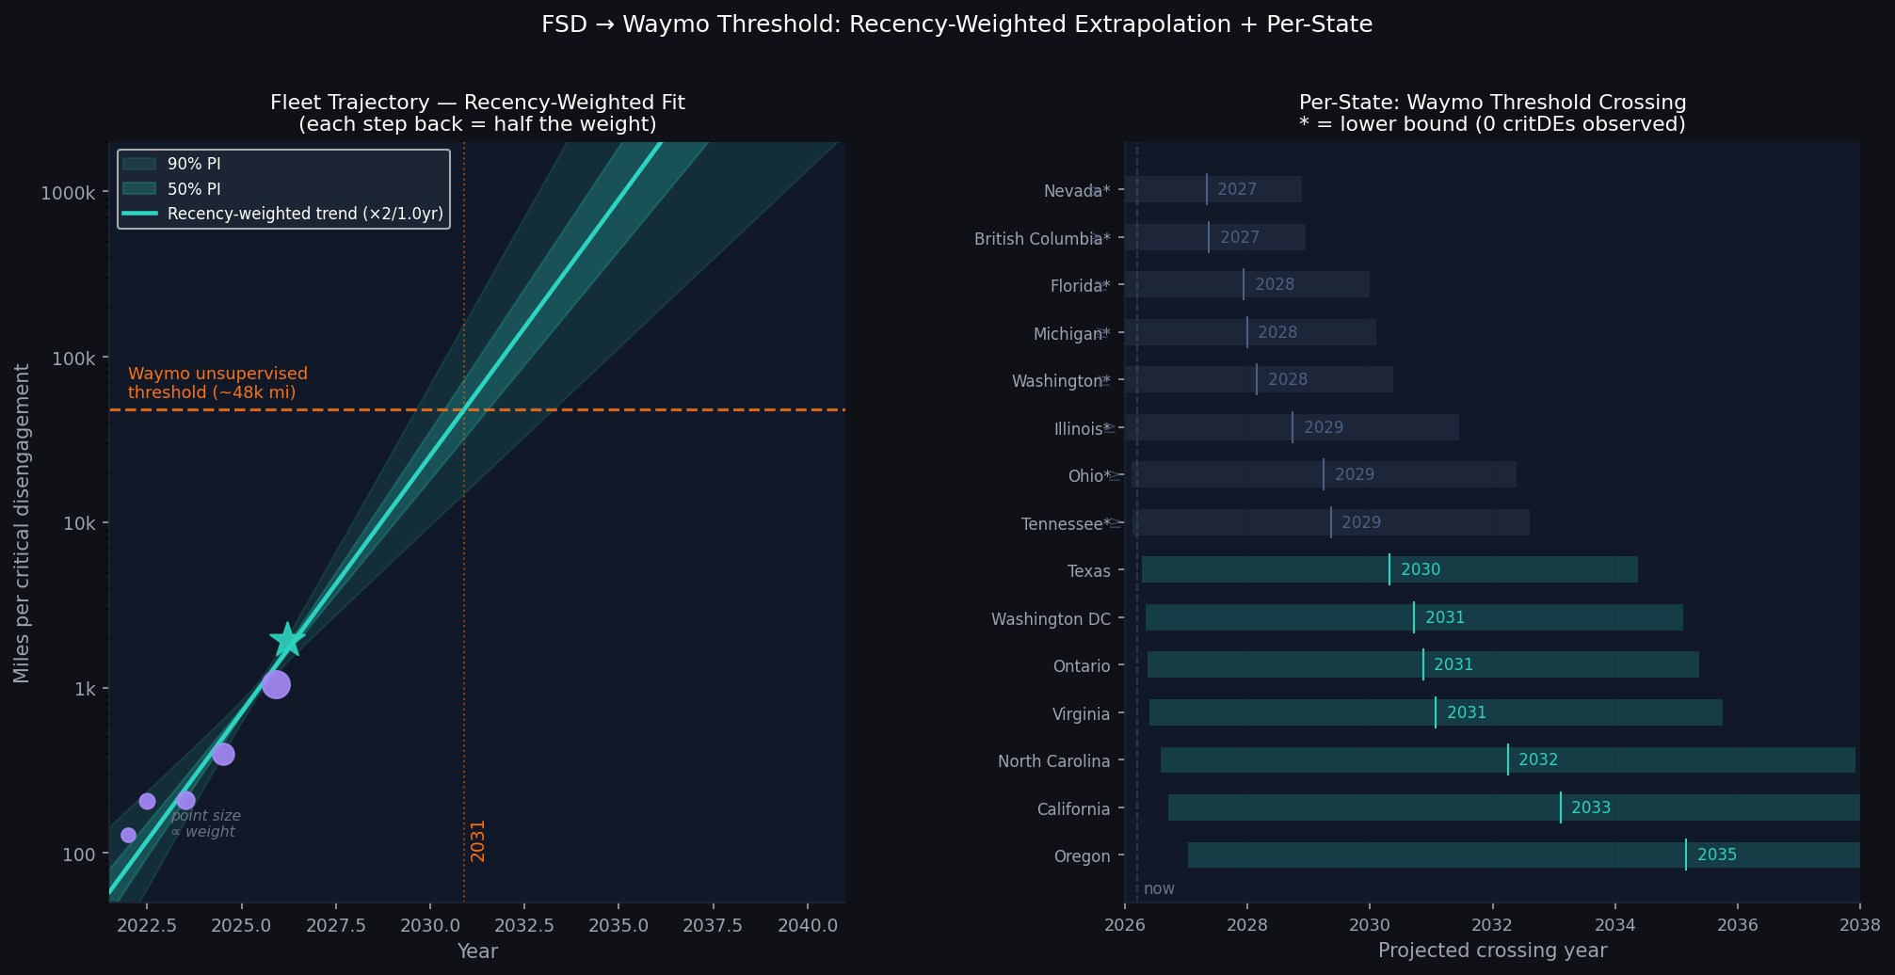1895x975 pixels.
Task: Click the 'Year' axis title on left chart
Action: tap(477, 951)
